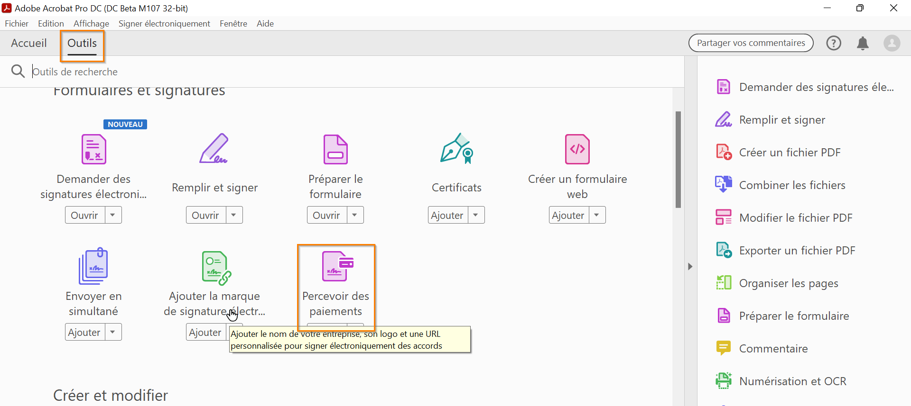Click the Exporter un fichier PDF icon
The width and height of the screenshot is (911, 406).
point(724,250)
